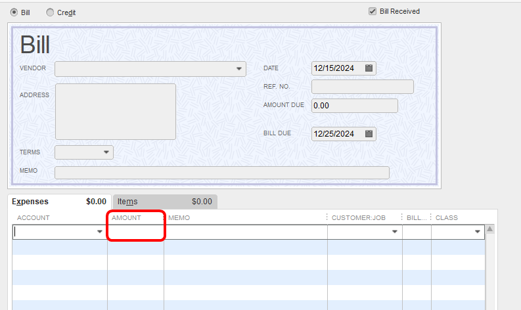521x310 pixels.
Task: Click into the Memo field in the bill header
Action: (222, 173)
